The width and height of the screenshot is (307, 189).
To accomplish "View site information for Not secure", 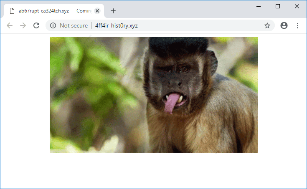I will pos(53,25).
